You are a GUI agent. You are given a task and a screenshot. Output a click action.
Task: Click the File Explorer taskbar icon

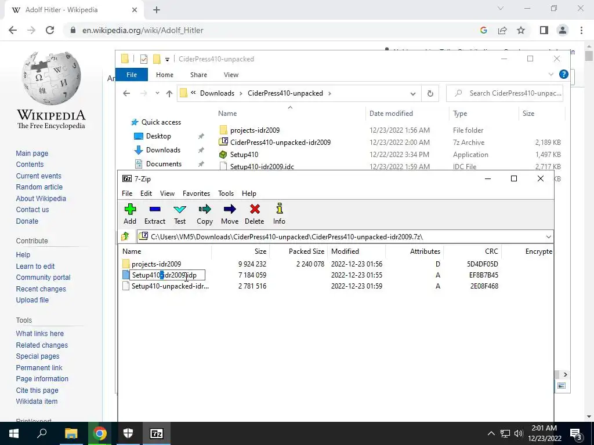coord(71,433)
